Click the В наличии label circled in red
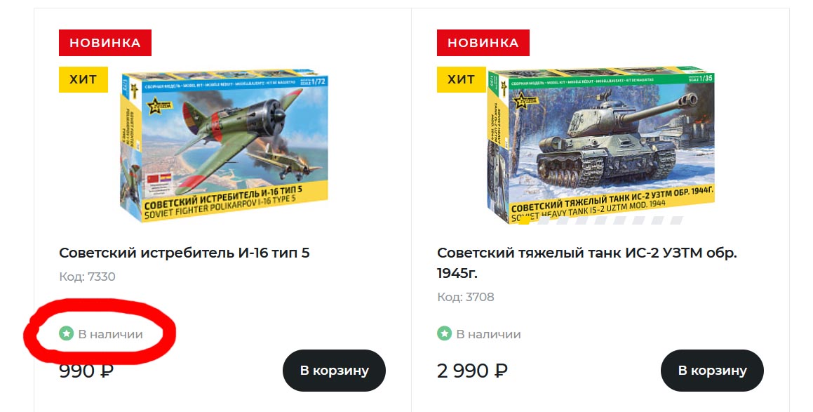Image resolution: width=813 pixels, height=412 pixels. 110,334
